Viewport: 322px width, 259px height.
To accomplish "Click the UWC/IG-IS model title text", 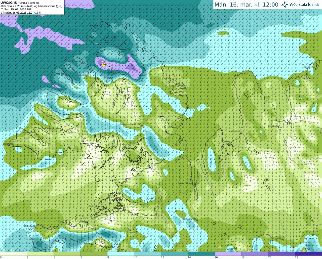I will pos(9,3).
